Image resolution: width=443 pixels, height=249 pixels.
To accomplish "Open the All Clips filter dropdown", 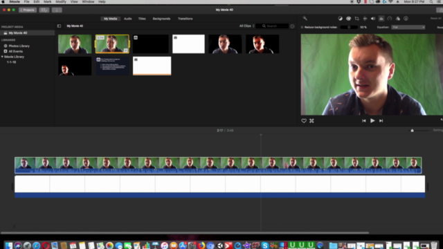I will (x=247, y=26).
